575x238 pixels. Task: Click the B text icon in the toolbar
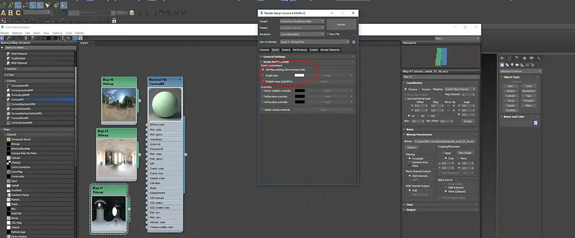(10, 13)
